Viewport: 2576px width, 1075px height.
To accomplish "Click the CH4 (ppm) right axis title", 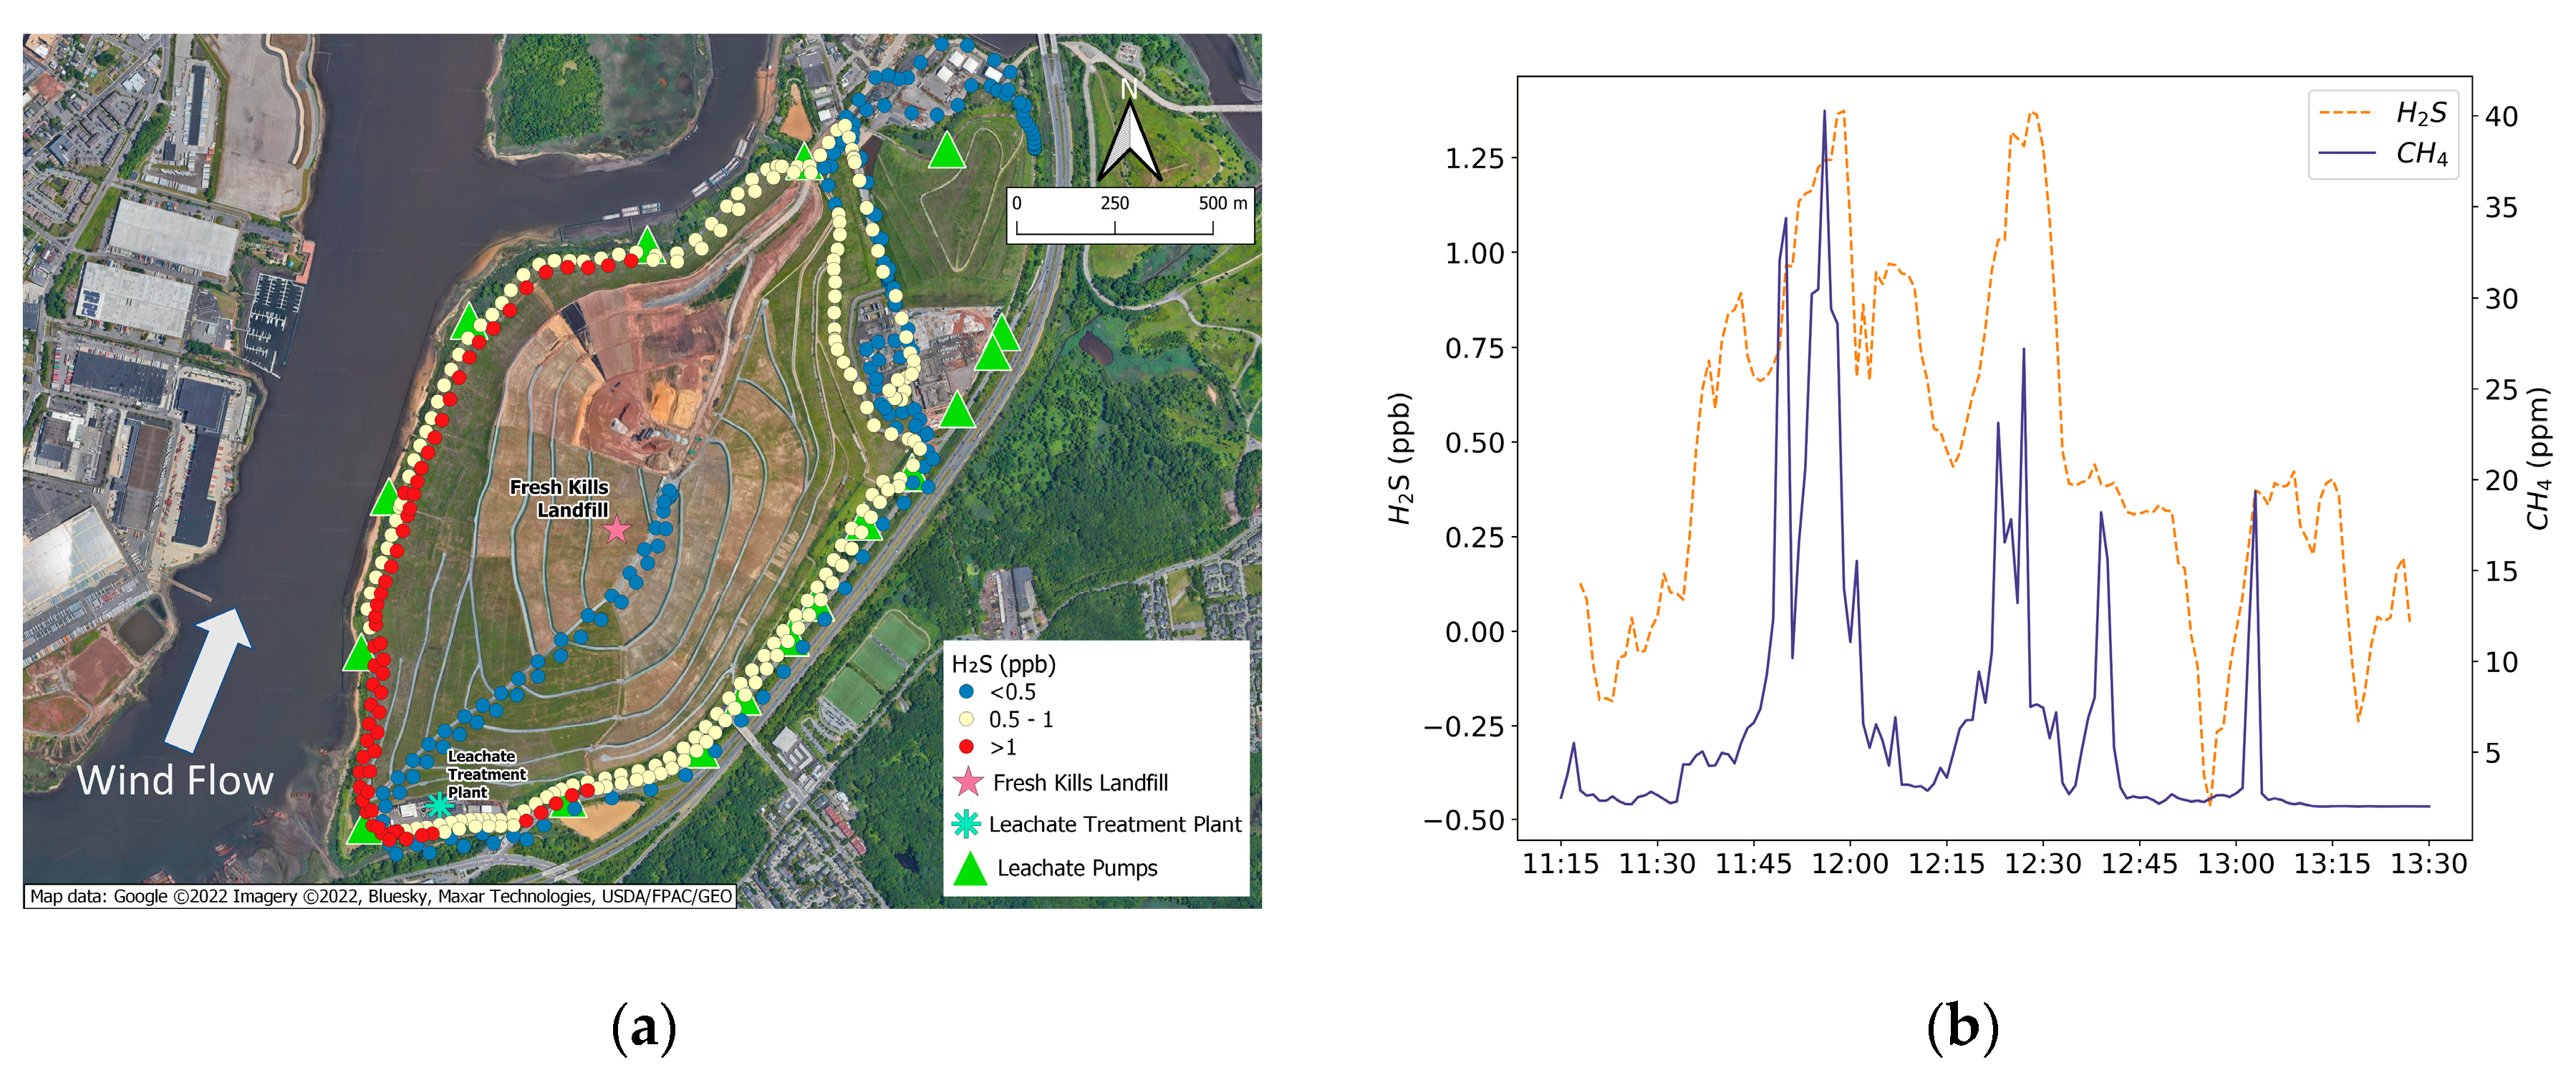I will 2539,459.
